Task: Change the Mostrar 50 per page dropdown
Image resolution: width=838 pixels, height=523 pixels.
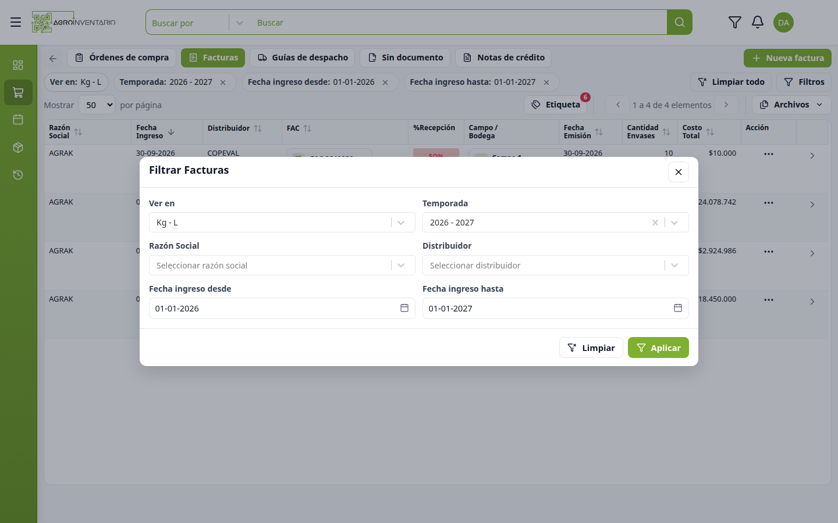Action: tap(97, 105)
